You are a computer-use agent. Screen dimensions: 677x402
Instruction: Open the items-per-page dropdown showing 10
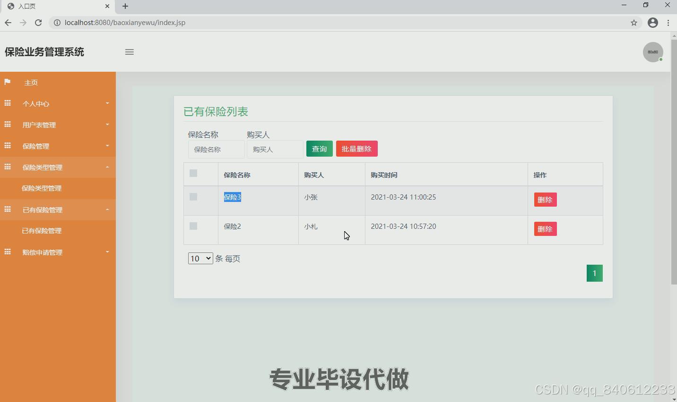pos(200,258)
